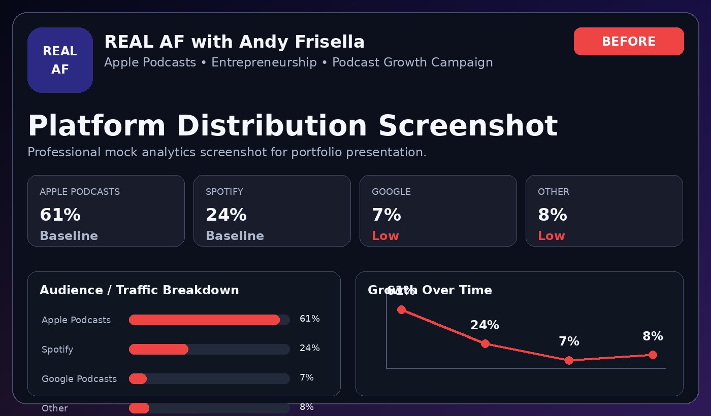The image size is (711, 416).
Task: Click the Apple Podcasts progress bar
Action: 209,320
